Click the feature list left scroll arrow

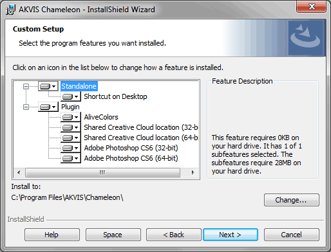19,172
